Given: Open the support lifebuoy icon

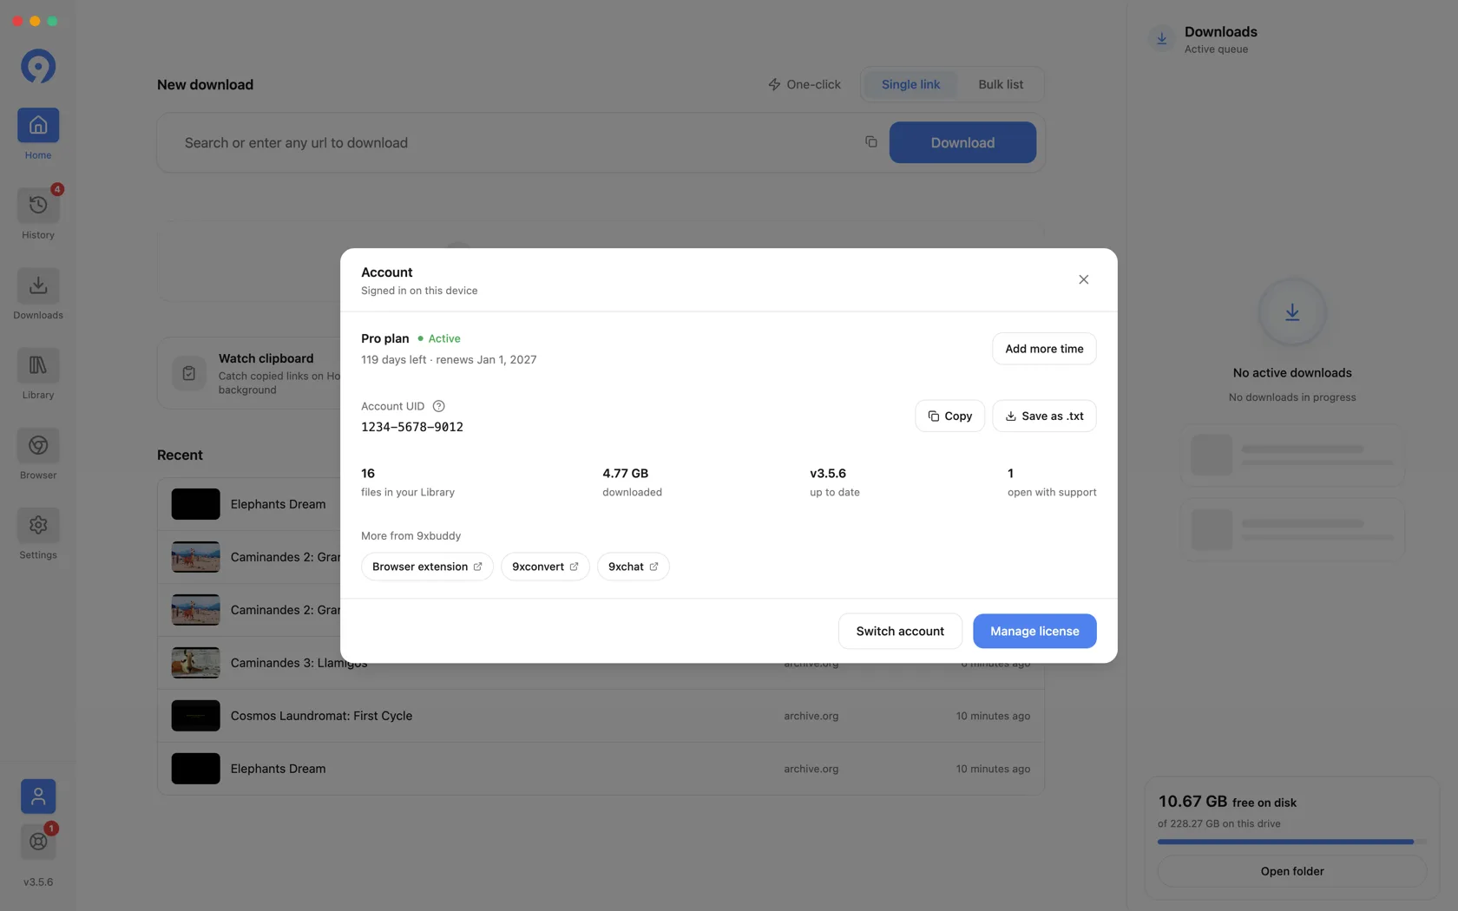Looking at the screenshot, I should coord(38,842).
